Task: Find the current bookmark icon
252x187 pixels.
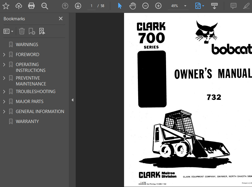Action: (42, 31)
